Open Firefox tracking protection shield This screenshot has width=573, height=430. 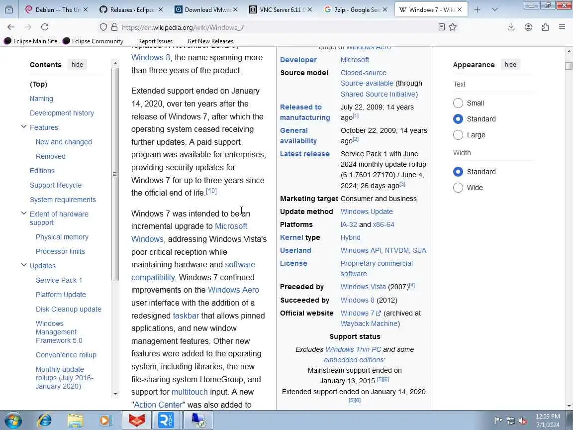103,27
